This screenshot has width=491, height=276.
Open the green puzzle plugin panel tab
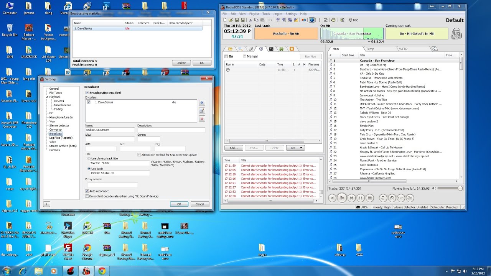click(282, 49)
